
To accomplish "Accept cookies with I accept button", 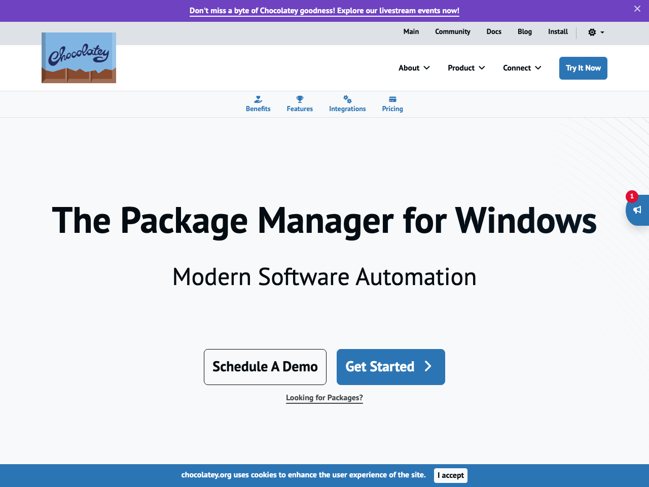I will 451,475.
